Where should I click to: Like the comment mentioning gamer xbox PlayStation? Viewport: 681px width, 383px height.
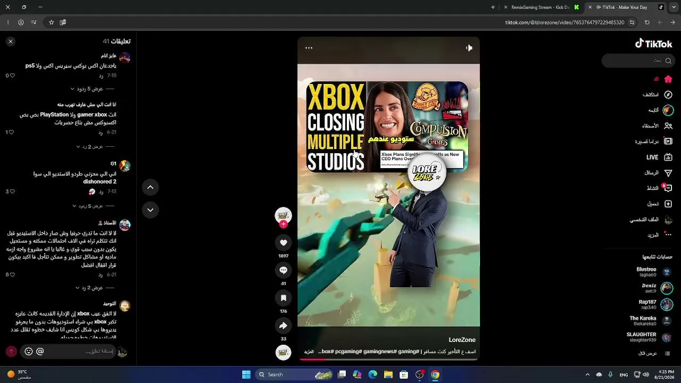pos(10,132)
